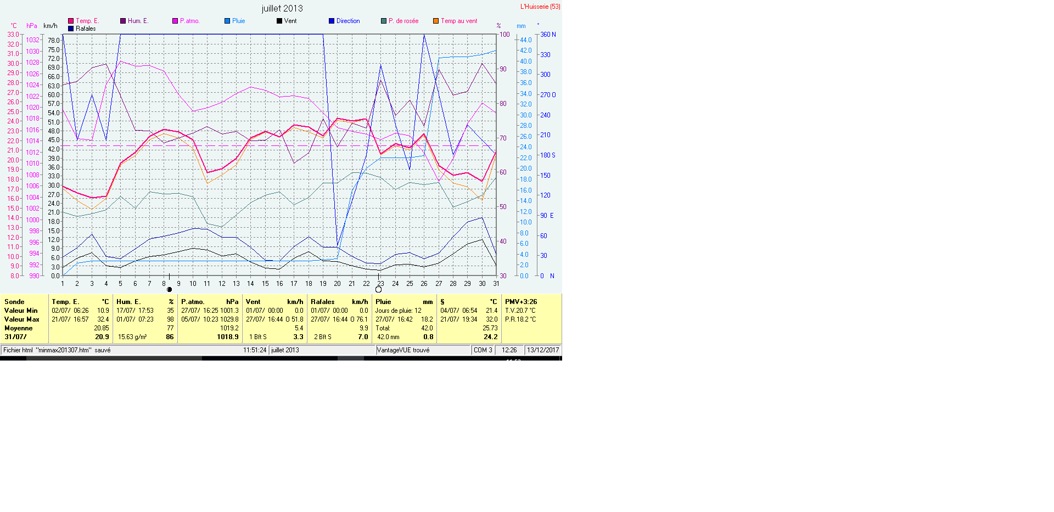
Task: Click the 'PMV+3:26' table header
Action: tap(521, 302)
